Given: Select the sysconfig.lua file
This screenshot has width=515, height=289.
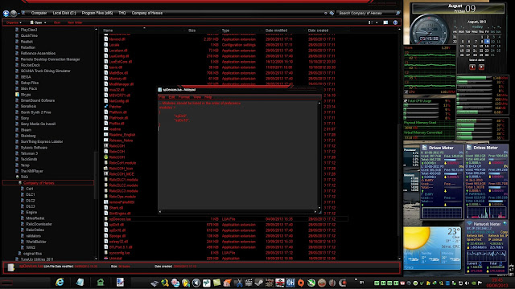Looking at the screenshot, I should click(120, 253).
